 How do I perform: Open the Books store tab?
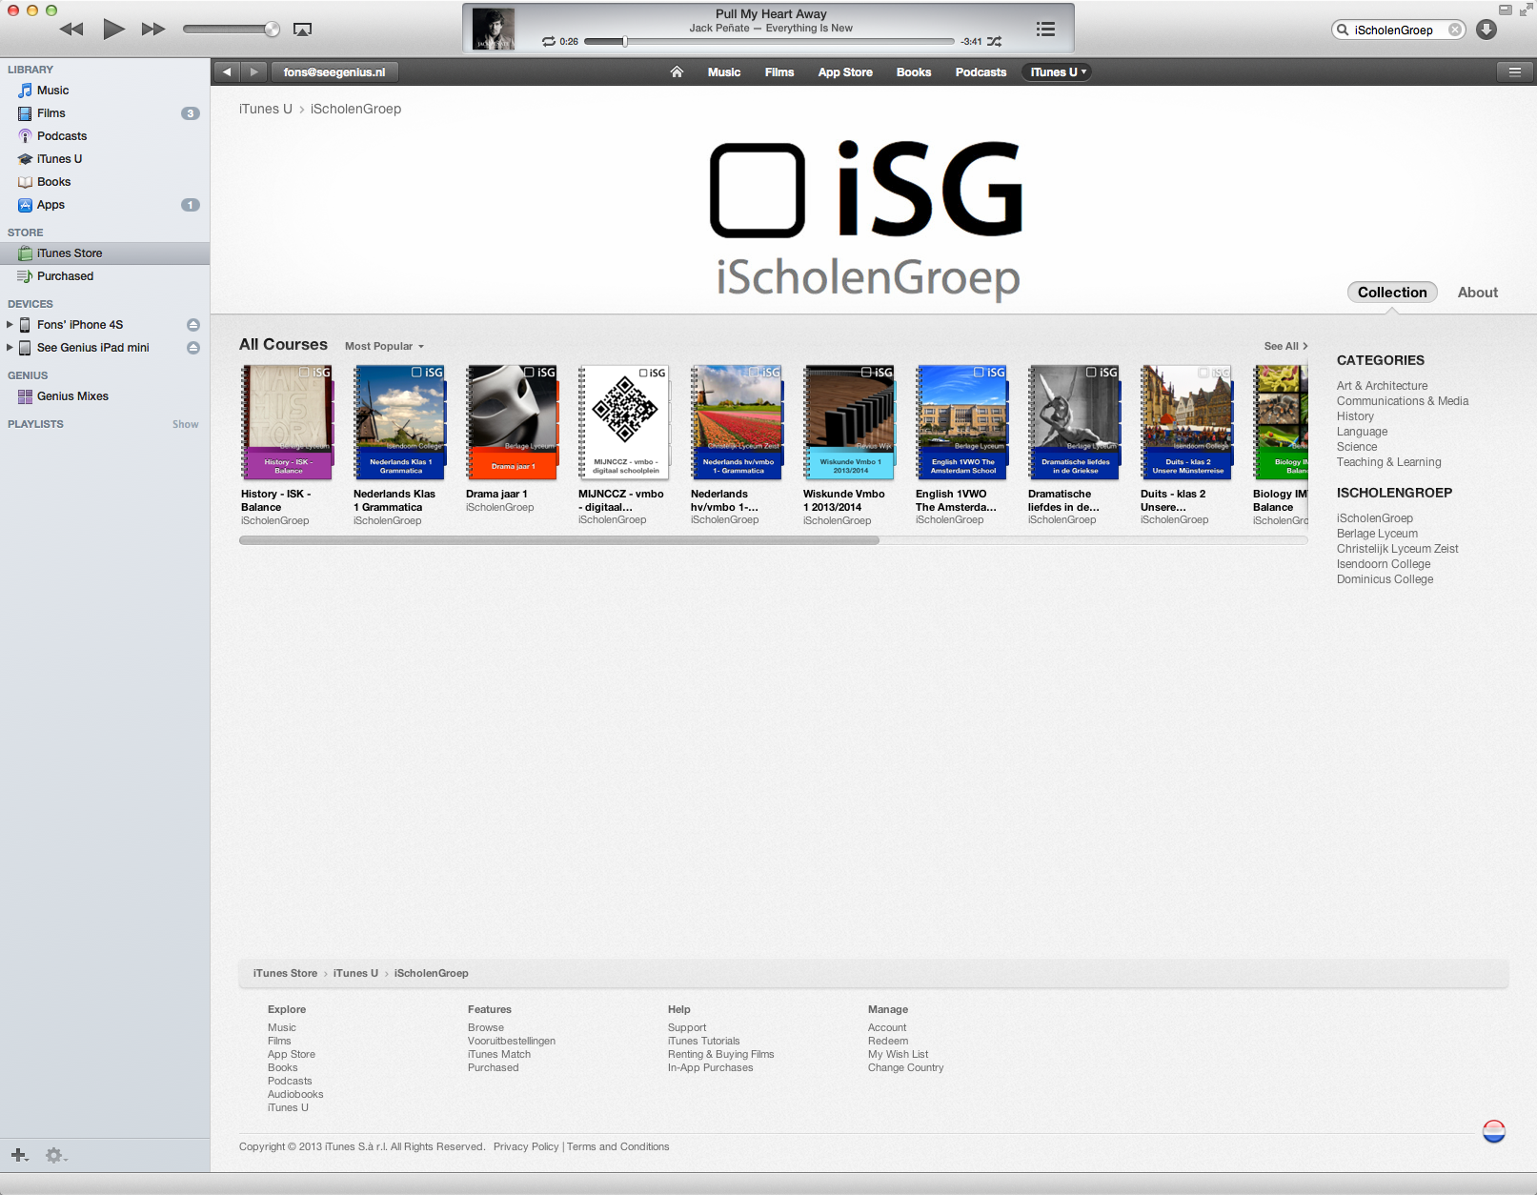click(914, 72)
